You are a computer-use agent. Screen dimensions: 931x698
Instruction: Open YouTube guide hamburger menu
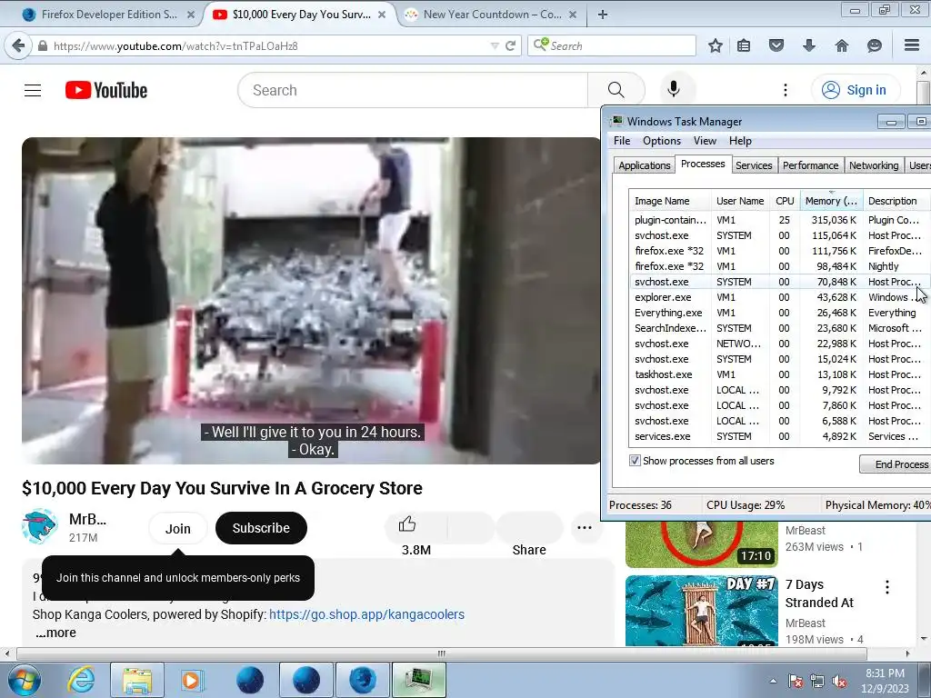click(x=33, y=90)
